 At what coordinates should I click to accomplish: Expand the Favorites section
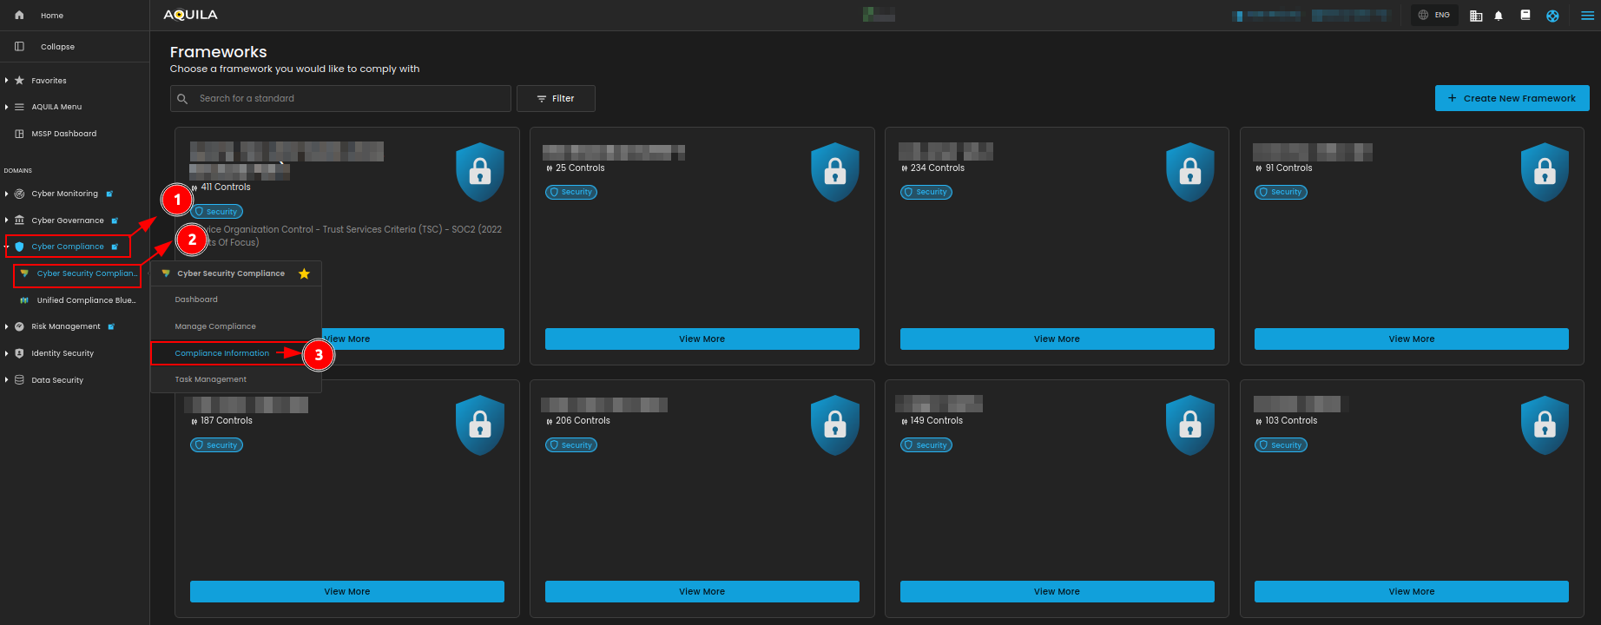[49, 81]
